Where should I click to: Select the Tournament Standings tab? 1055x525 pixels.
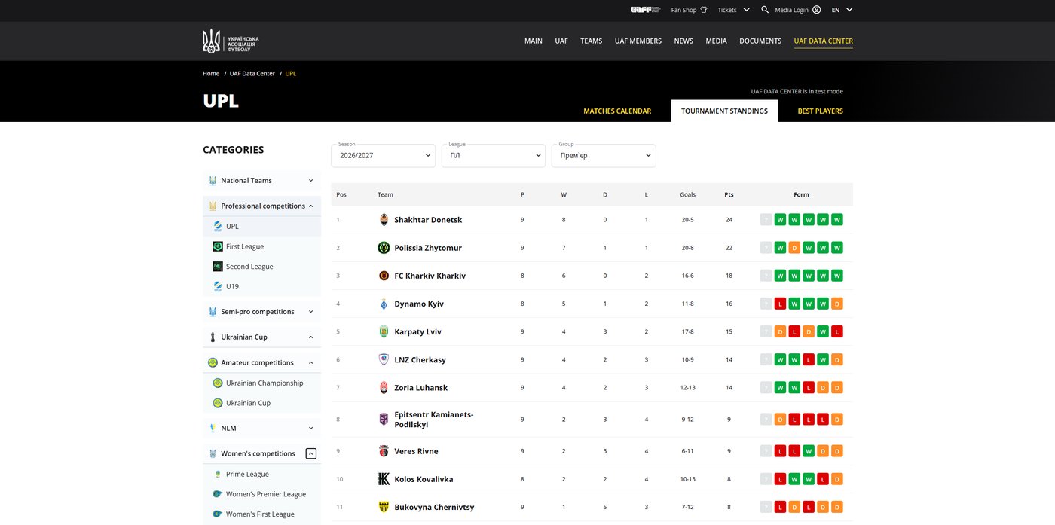pyautogui.click(x=724, y=111)
